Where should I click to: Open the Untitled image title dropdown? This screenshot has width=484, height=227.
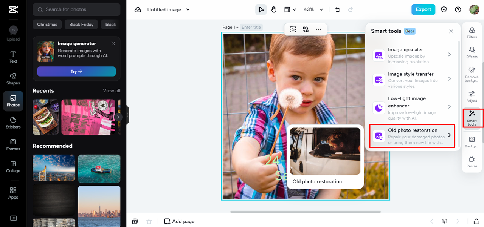point(169,9)
